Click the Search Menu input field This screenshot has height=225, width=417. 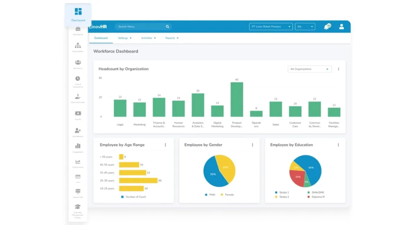139,27
